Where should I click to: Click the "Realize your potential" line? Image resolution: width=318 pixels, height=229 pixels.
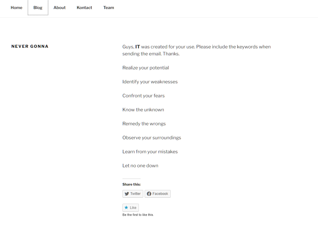click(x=146, y=68)
